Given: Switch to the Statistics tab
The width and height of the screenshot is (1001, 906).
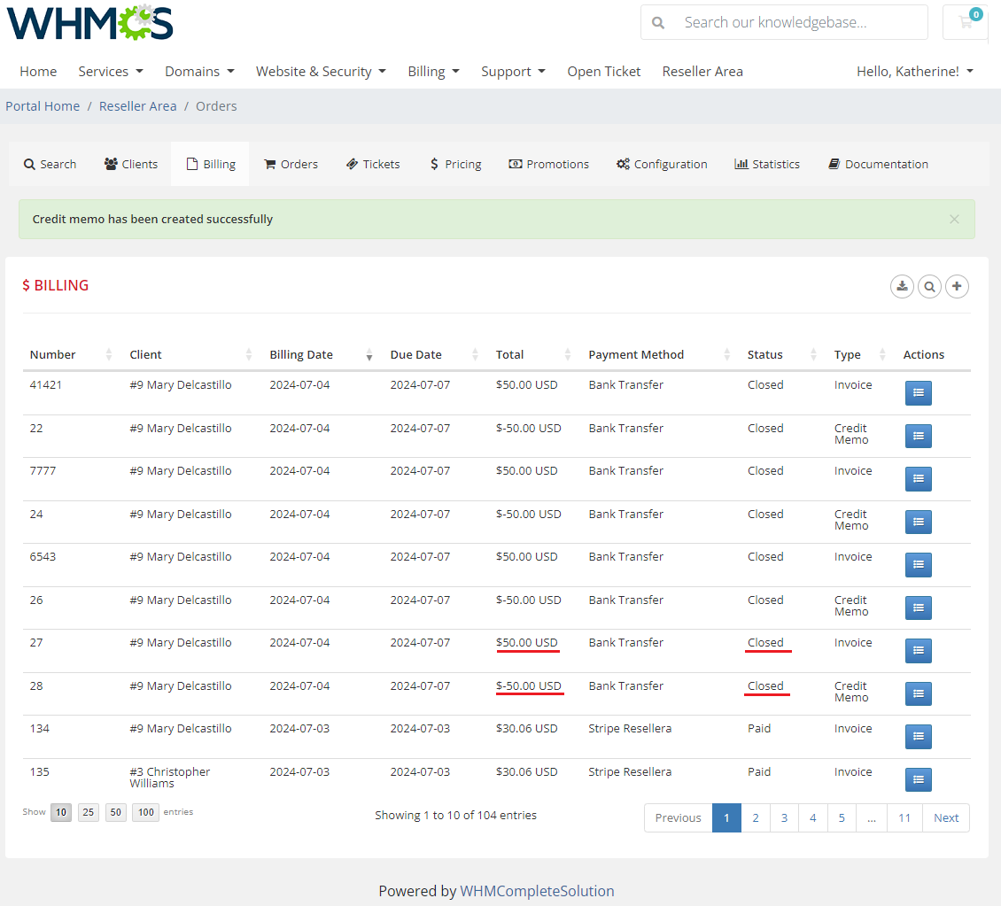Looking at the screenshot, I should [767, 164].
